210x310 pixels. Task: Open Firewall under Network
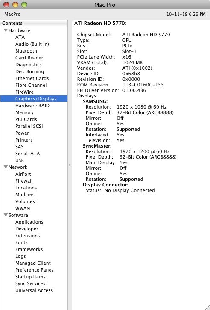coord(24,181)
